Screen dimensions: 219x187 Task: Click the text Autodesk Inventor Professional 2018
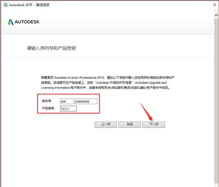click(79, 77)
